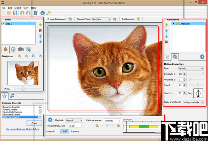Switch to animation gears properties tab
The width and height of the screenshot is (209, 141).
click(175, 57)
